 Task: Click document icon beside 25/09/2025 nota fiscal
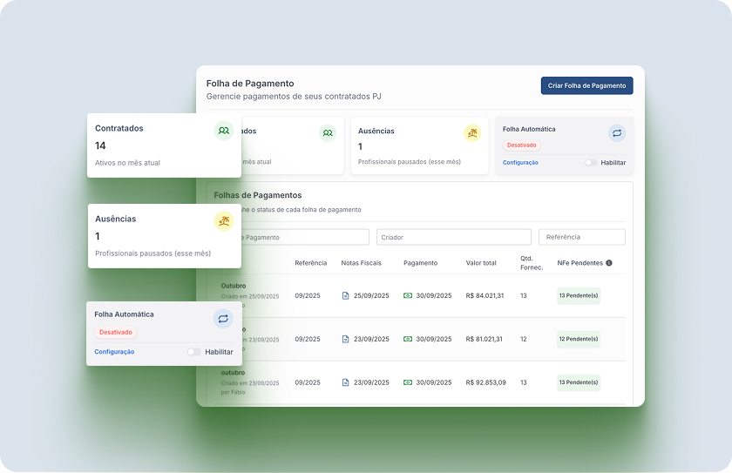coord(345,296)
